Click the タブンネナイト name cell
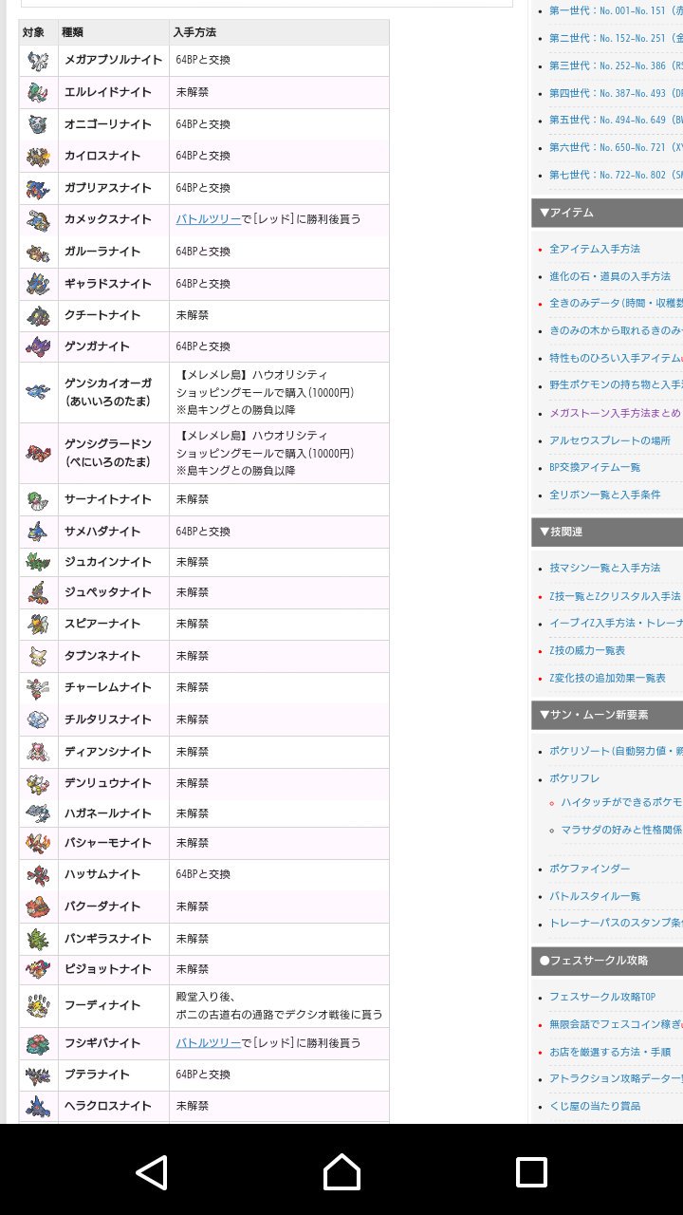The image size is (683, 1215). pyautogui.click(x=114, y=656)
